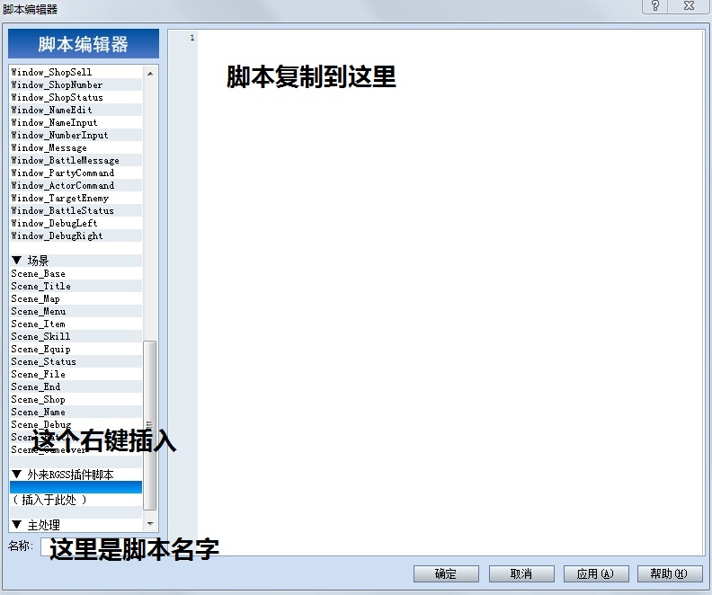Select Window_Message script

point(76,148)
